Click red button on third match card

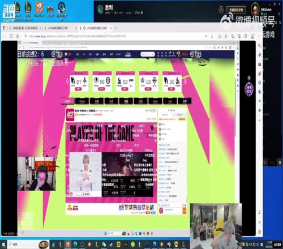pyautogui.click(x=125, y=89)
